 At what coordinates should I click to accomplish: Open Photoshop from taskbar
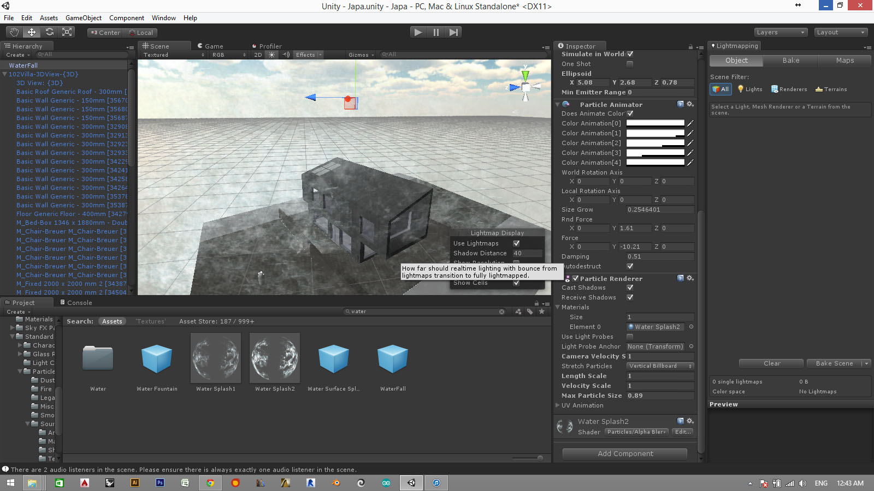(160, 483)
